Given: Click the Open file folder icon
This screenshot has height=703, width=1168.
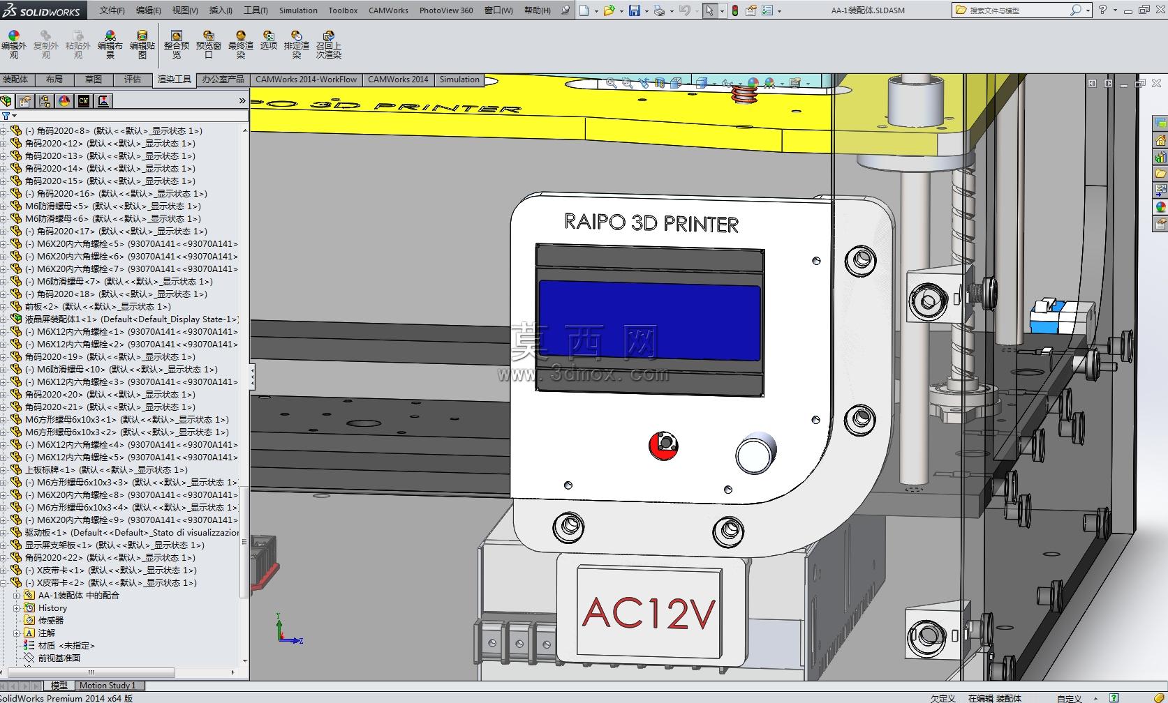Looking at the screenshot, I should point(609,10).
